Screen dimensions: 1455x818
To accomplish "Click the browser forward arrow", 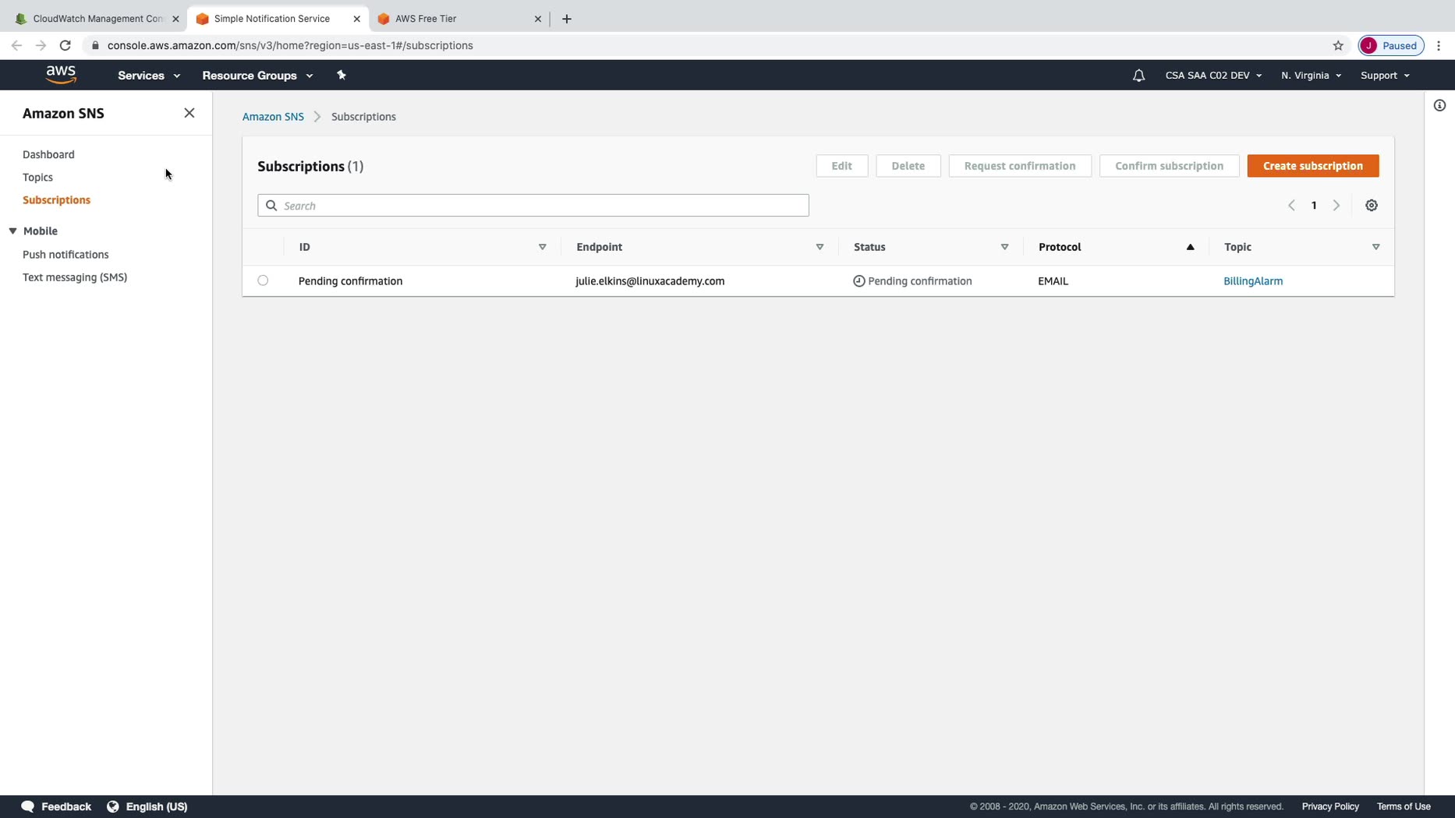I will (41, 45).
